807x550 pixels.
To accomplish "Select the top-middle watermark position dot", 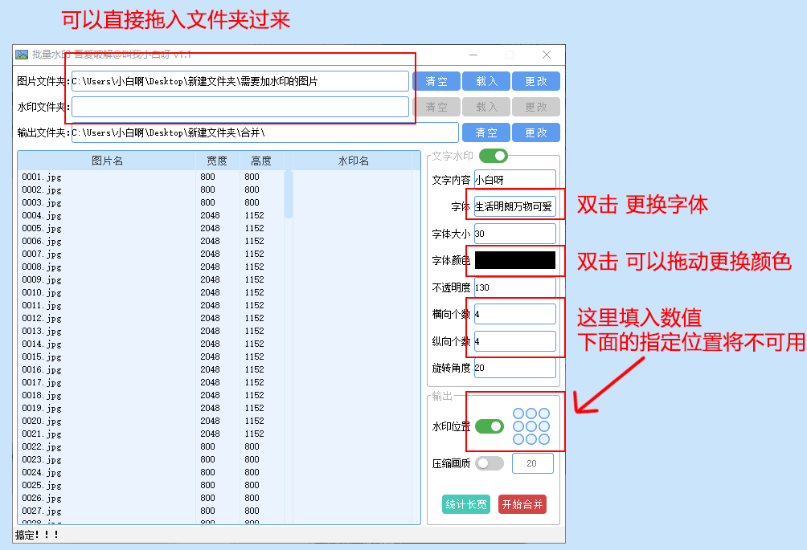I will point(531,413).
